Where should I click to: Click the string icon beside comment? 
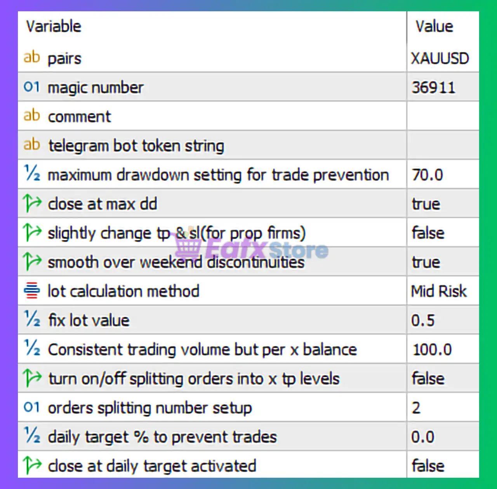pos(32,116)
